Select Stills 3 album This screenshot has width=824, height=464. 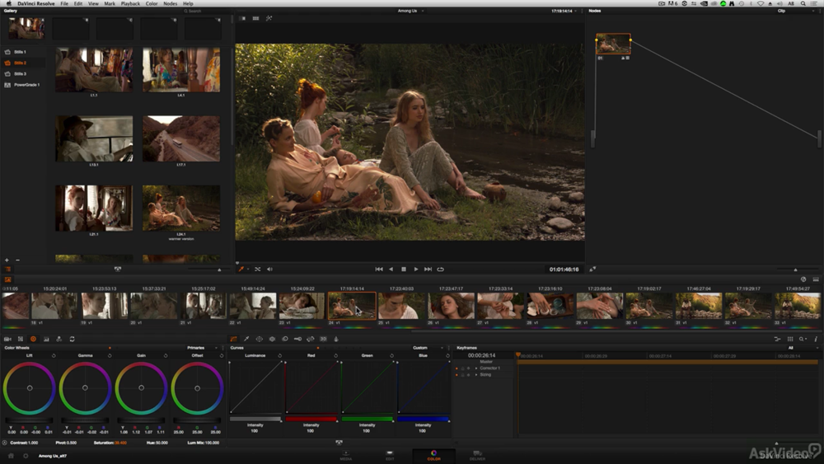tap(20, 74)
